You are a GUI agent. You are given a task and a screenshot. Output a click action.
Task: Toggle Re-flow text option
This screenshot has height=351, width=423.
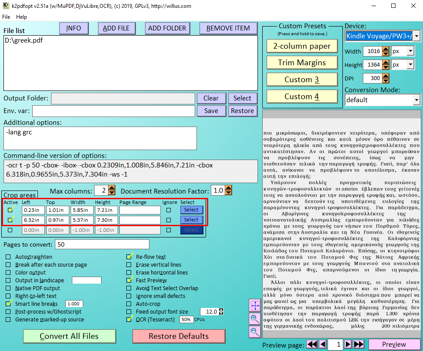129,257
